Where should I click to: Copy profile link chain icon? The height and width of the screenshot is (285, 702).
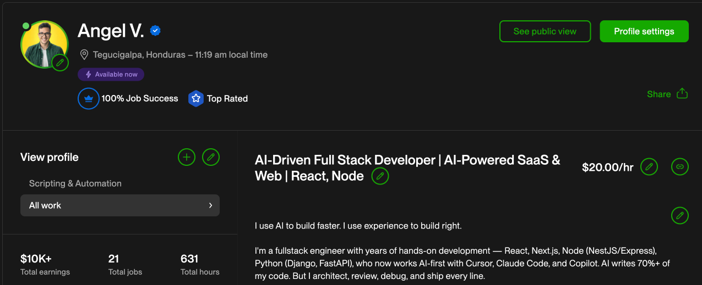(x=680, y=167)
